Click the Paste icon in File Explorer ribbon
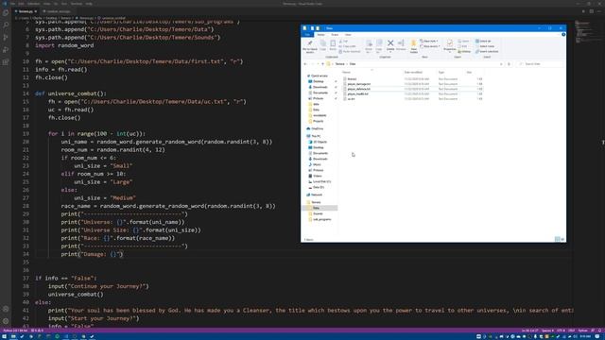Viewport: 605px width, 340px height. (333, 45)
